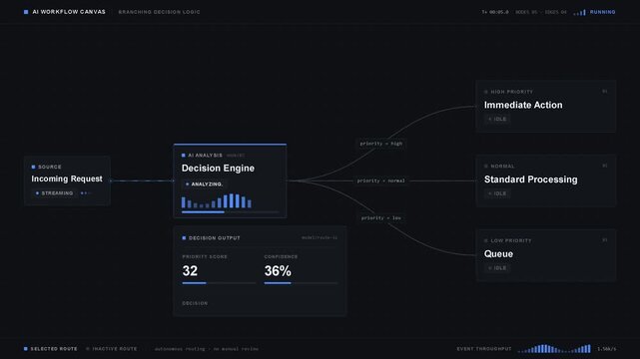
Task: Click the STREAMING status badge
Action: pos(54,193)
